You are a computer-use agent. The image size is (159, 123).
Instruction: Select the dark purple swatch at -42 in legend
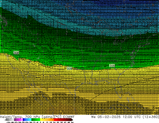[15, 120]
